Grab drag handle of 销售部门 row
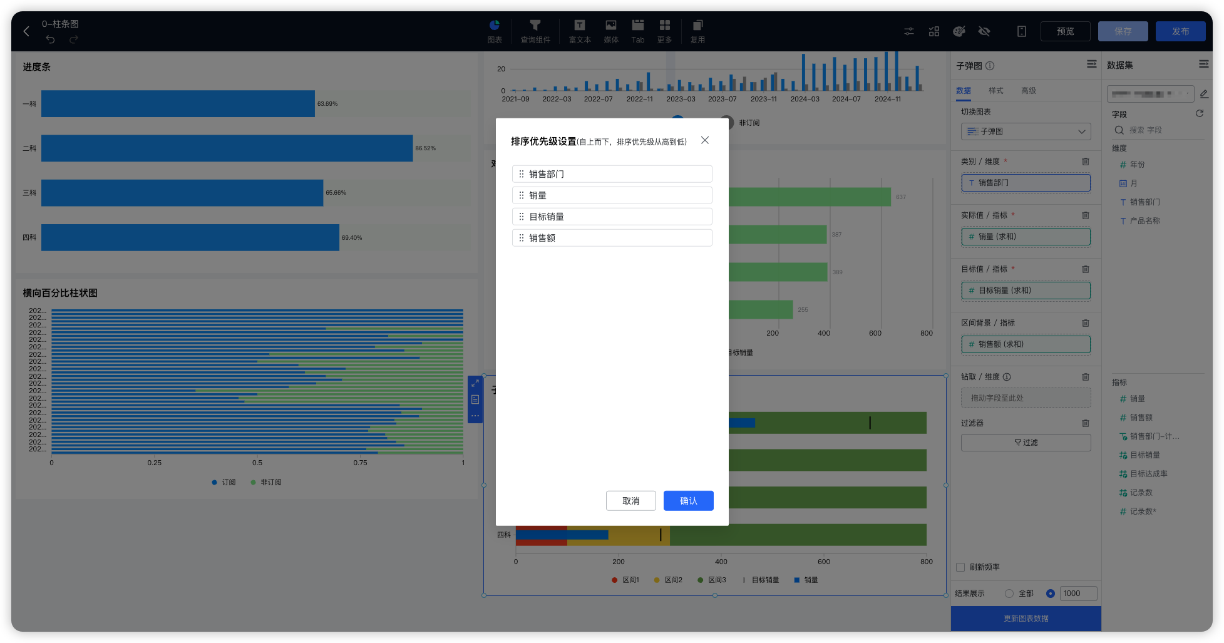Viewport: 1224px width, 643px height. [x=522, y=174]
